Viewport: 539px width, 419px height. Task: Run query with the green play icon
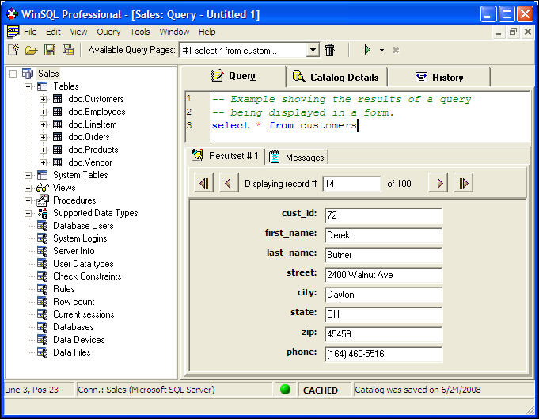(367, 50)
